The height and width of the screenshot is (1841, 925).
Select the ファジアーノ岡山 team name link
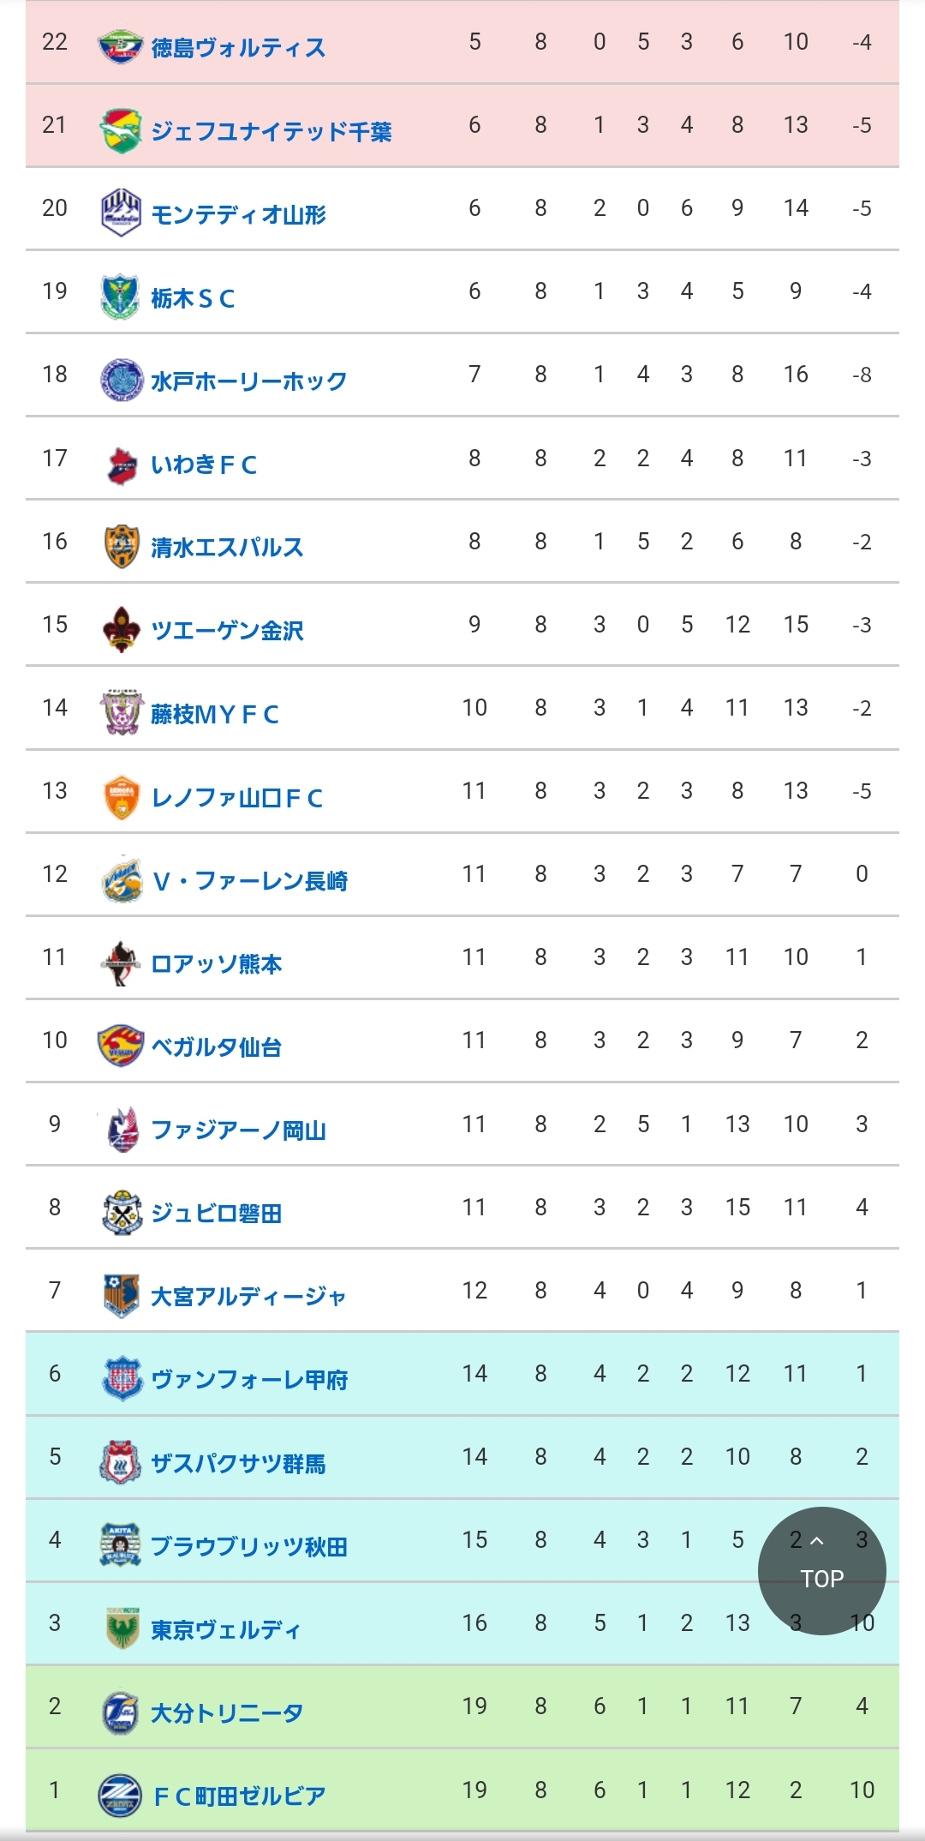click(x=238, y=1130)
